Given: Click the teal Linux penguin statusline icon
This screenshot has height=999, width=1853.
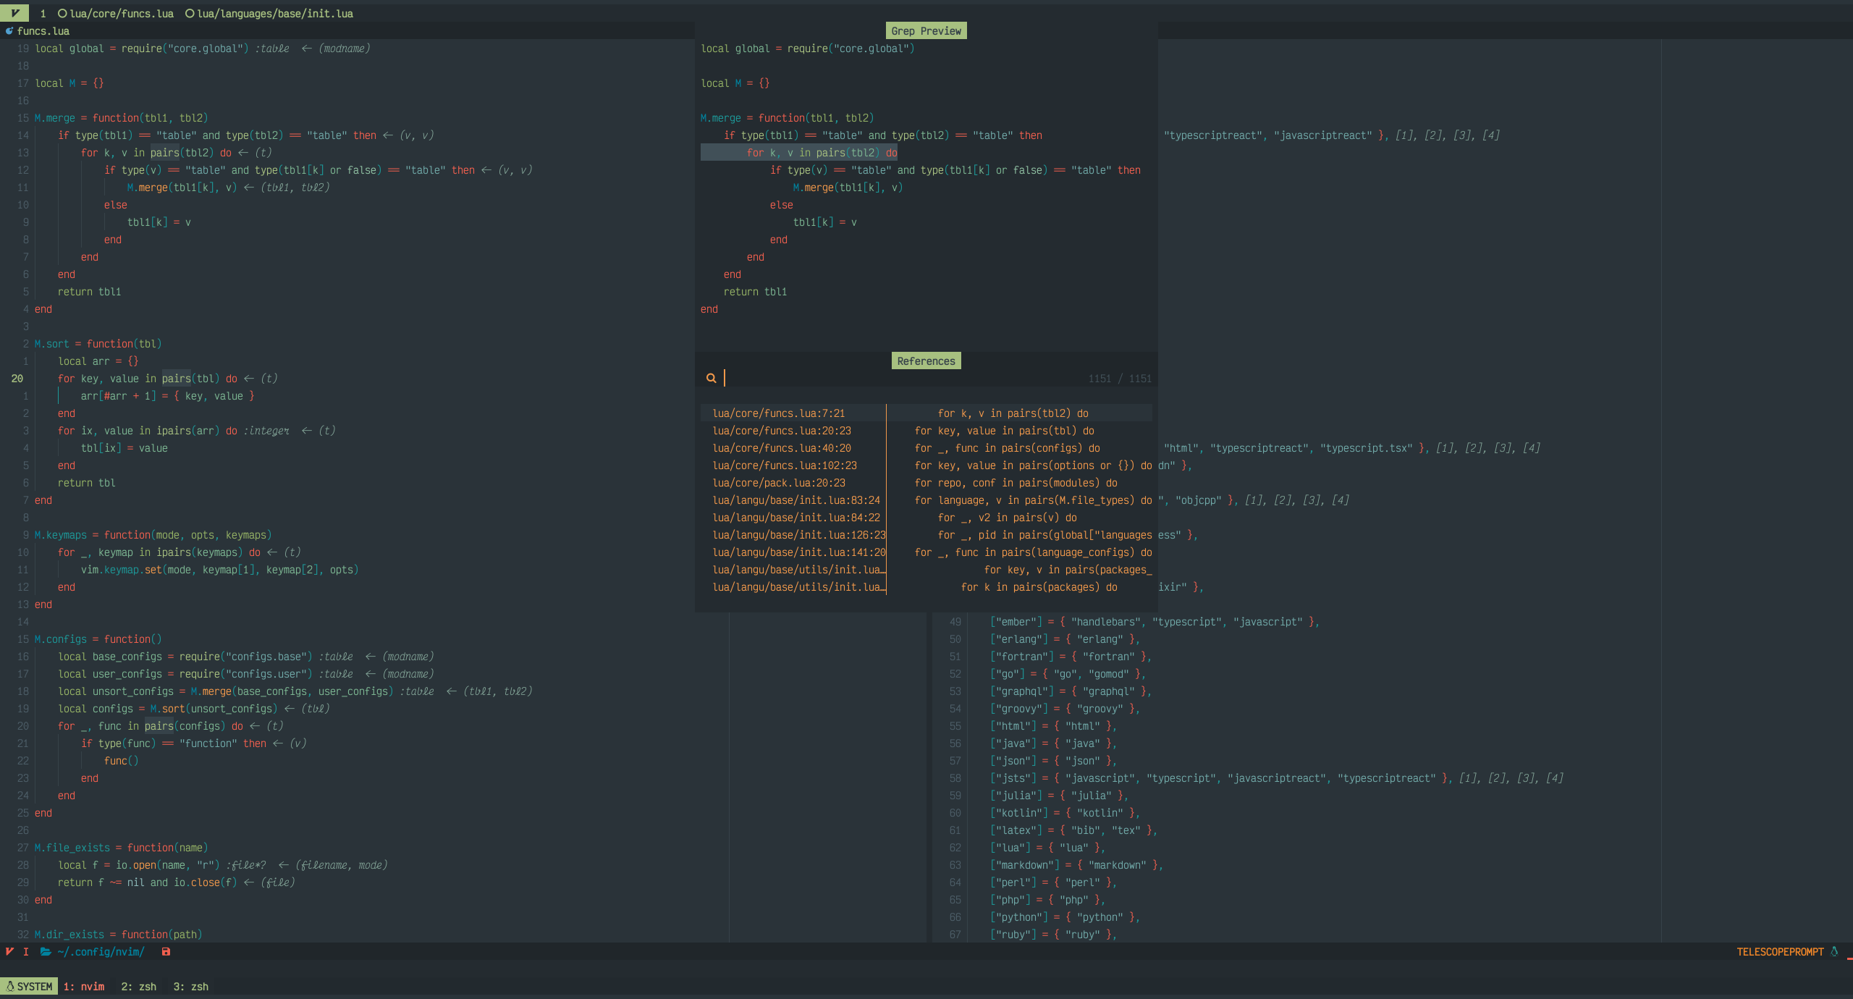Looking at the screenshot, I should click(x=1834, y=952).
